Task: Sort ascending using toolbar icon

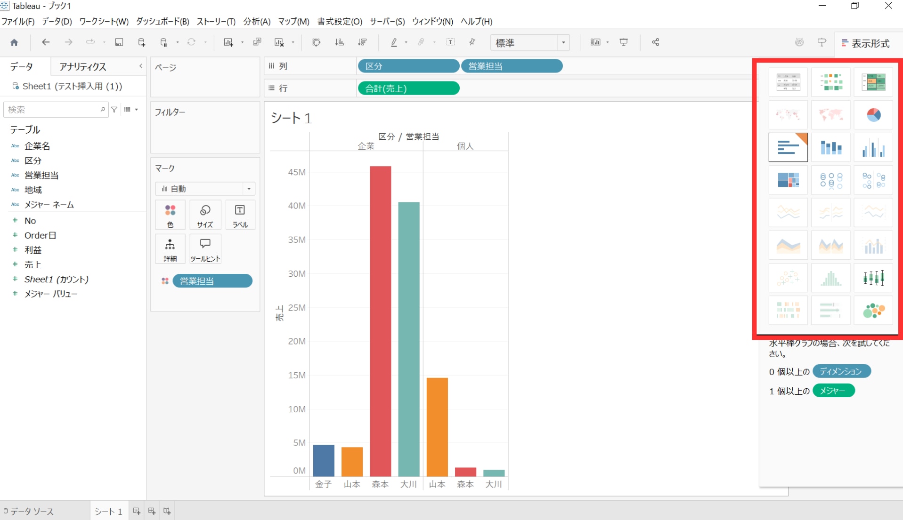Action: 339,42
